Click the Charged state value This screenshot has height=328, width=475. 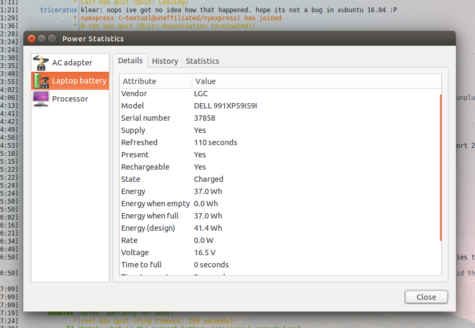tap(208, 180)
